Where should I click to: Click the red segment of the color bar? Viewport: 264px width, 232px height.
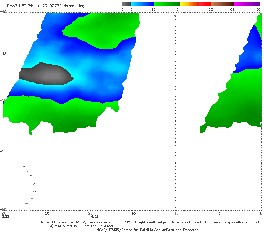[205, 4]
